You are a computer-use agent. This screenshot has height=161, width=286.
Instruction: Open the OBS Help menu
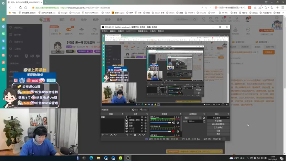[161, 31]
